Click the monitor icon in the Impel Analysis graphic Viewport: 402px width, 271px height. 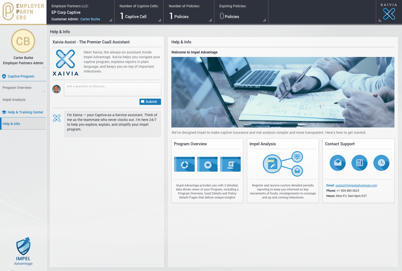pos(297,157)
